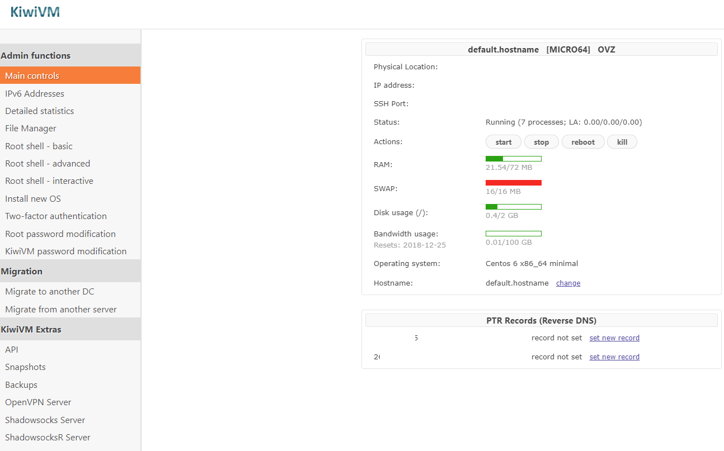Screen dimensions: 724x451
Task: Click the reboot action button
Action: (583, 142)
